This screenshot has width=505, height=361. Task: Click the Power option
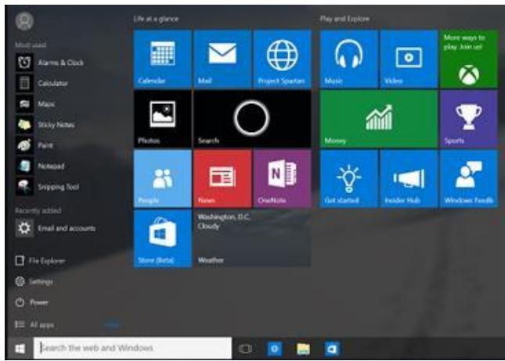click(31, 302)
